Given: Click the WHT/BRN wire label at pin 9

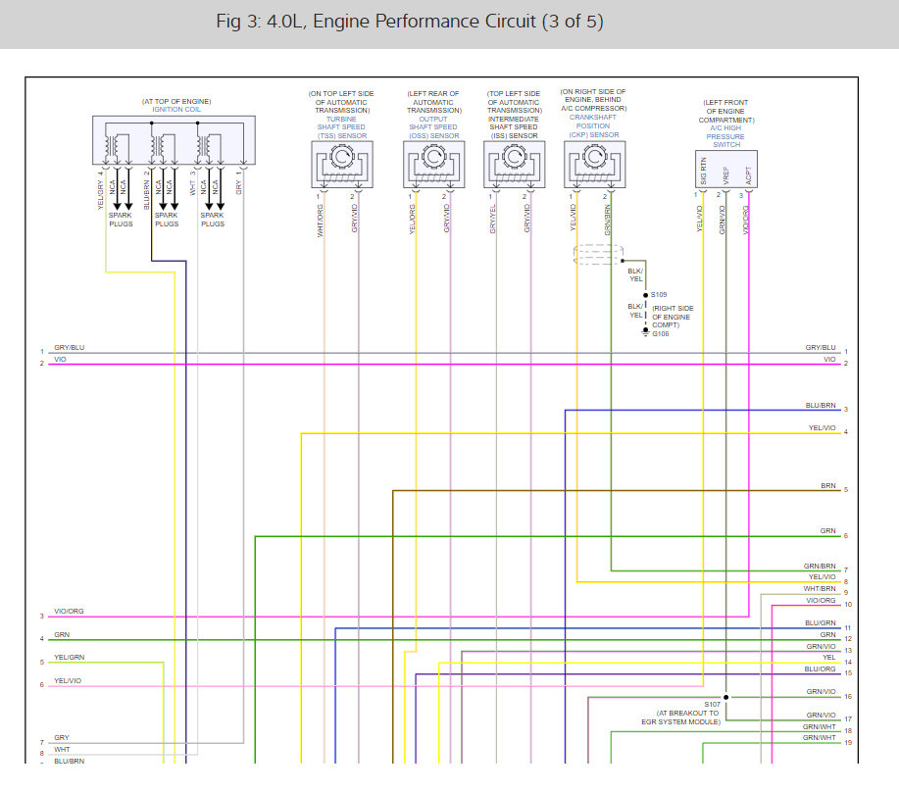Looking at the screenshot, I should point(820,588).
